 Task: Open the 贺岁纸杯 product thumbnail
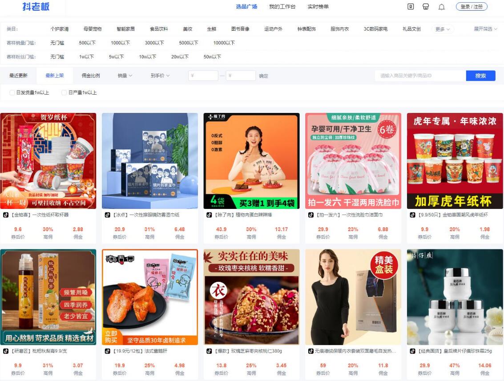[x=48, y=160]
